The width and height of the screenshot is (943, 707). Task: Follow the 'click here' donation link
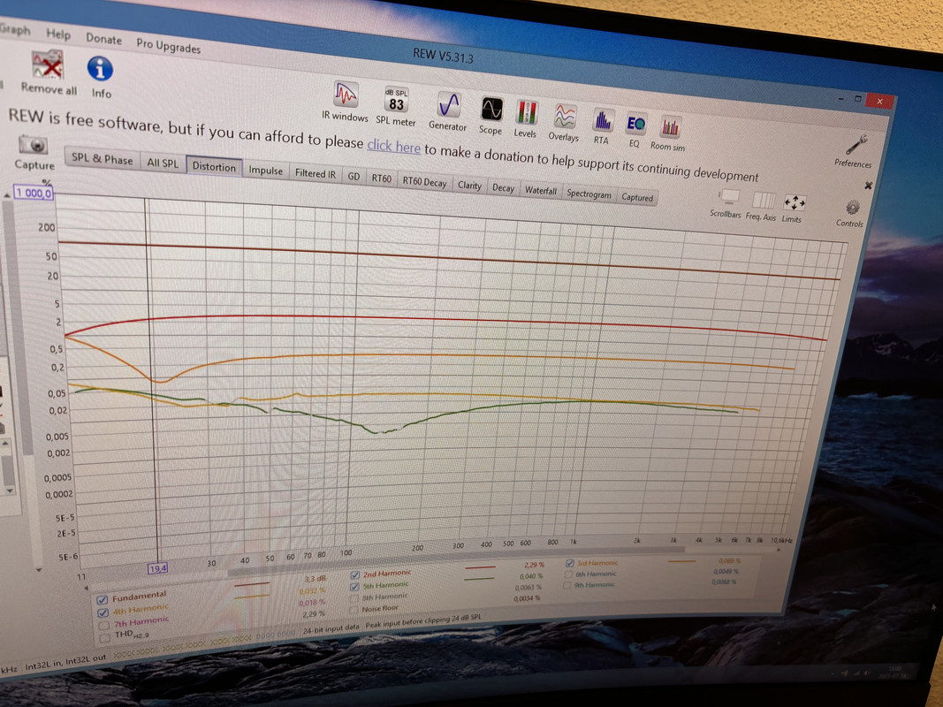click(x=393, y=146)
